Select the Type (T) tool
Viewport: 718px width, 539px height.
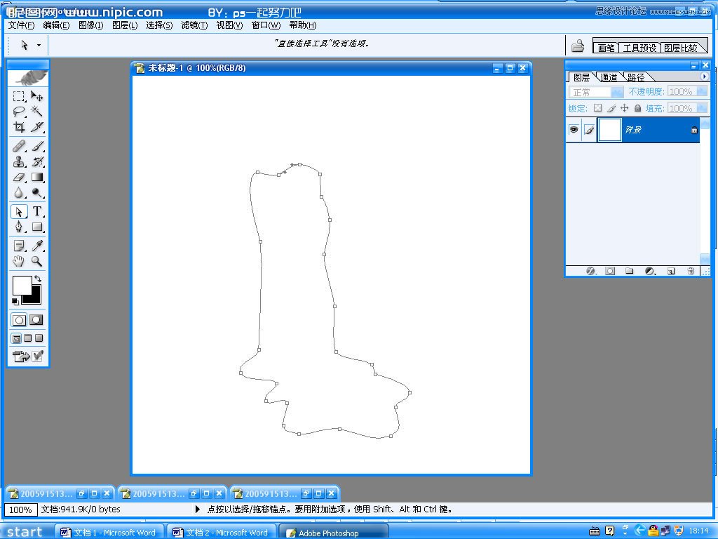pyautogui.click(x=37, y=211)
